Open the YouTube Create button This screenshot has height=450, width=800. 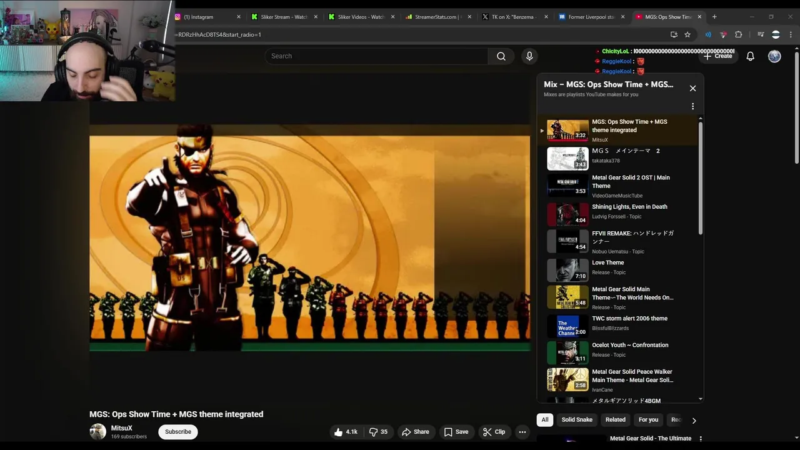pos(717,56)
